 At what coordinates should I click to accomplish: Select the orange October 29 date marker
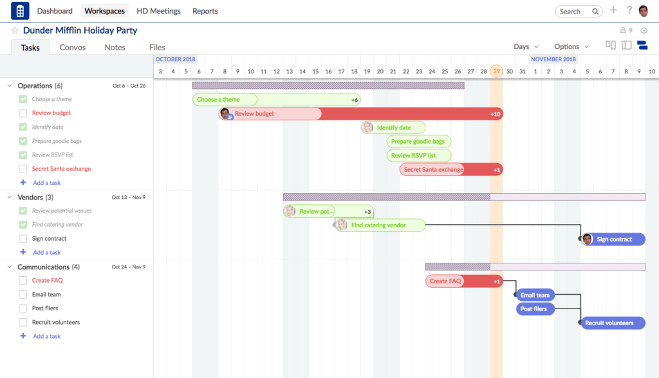(x=496, y=71)
